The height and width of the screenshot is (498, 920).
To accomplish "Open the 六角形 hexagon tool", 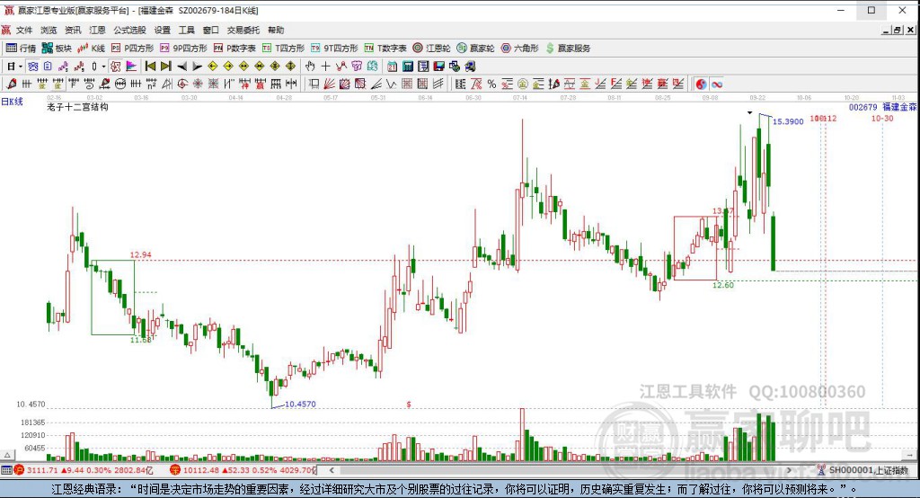I will [x=520, y=49].
